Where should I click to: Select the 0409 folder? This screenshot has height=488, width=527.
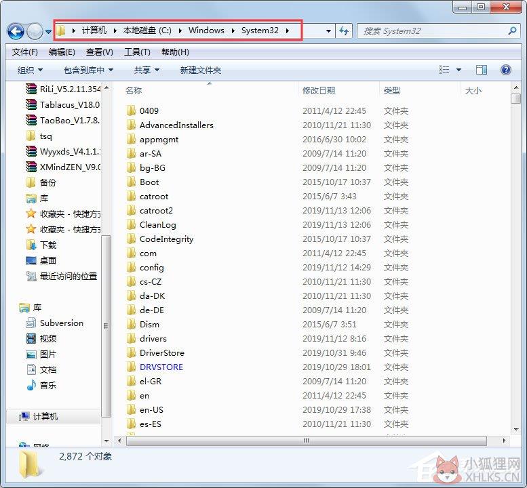[x=142, y=111]
